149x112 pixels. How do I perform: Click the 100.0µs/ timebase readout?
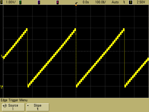(101, 2)
